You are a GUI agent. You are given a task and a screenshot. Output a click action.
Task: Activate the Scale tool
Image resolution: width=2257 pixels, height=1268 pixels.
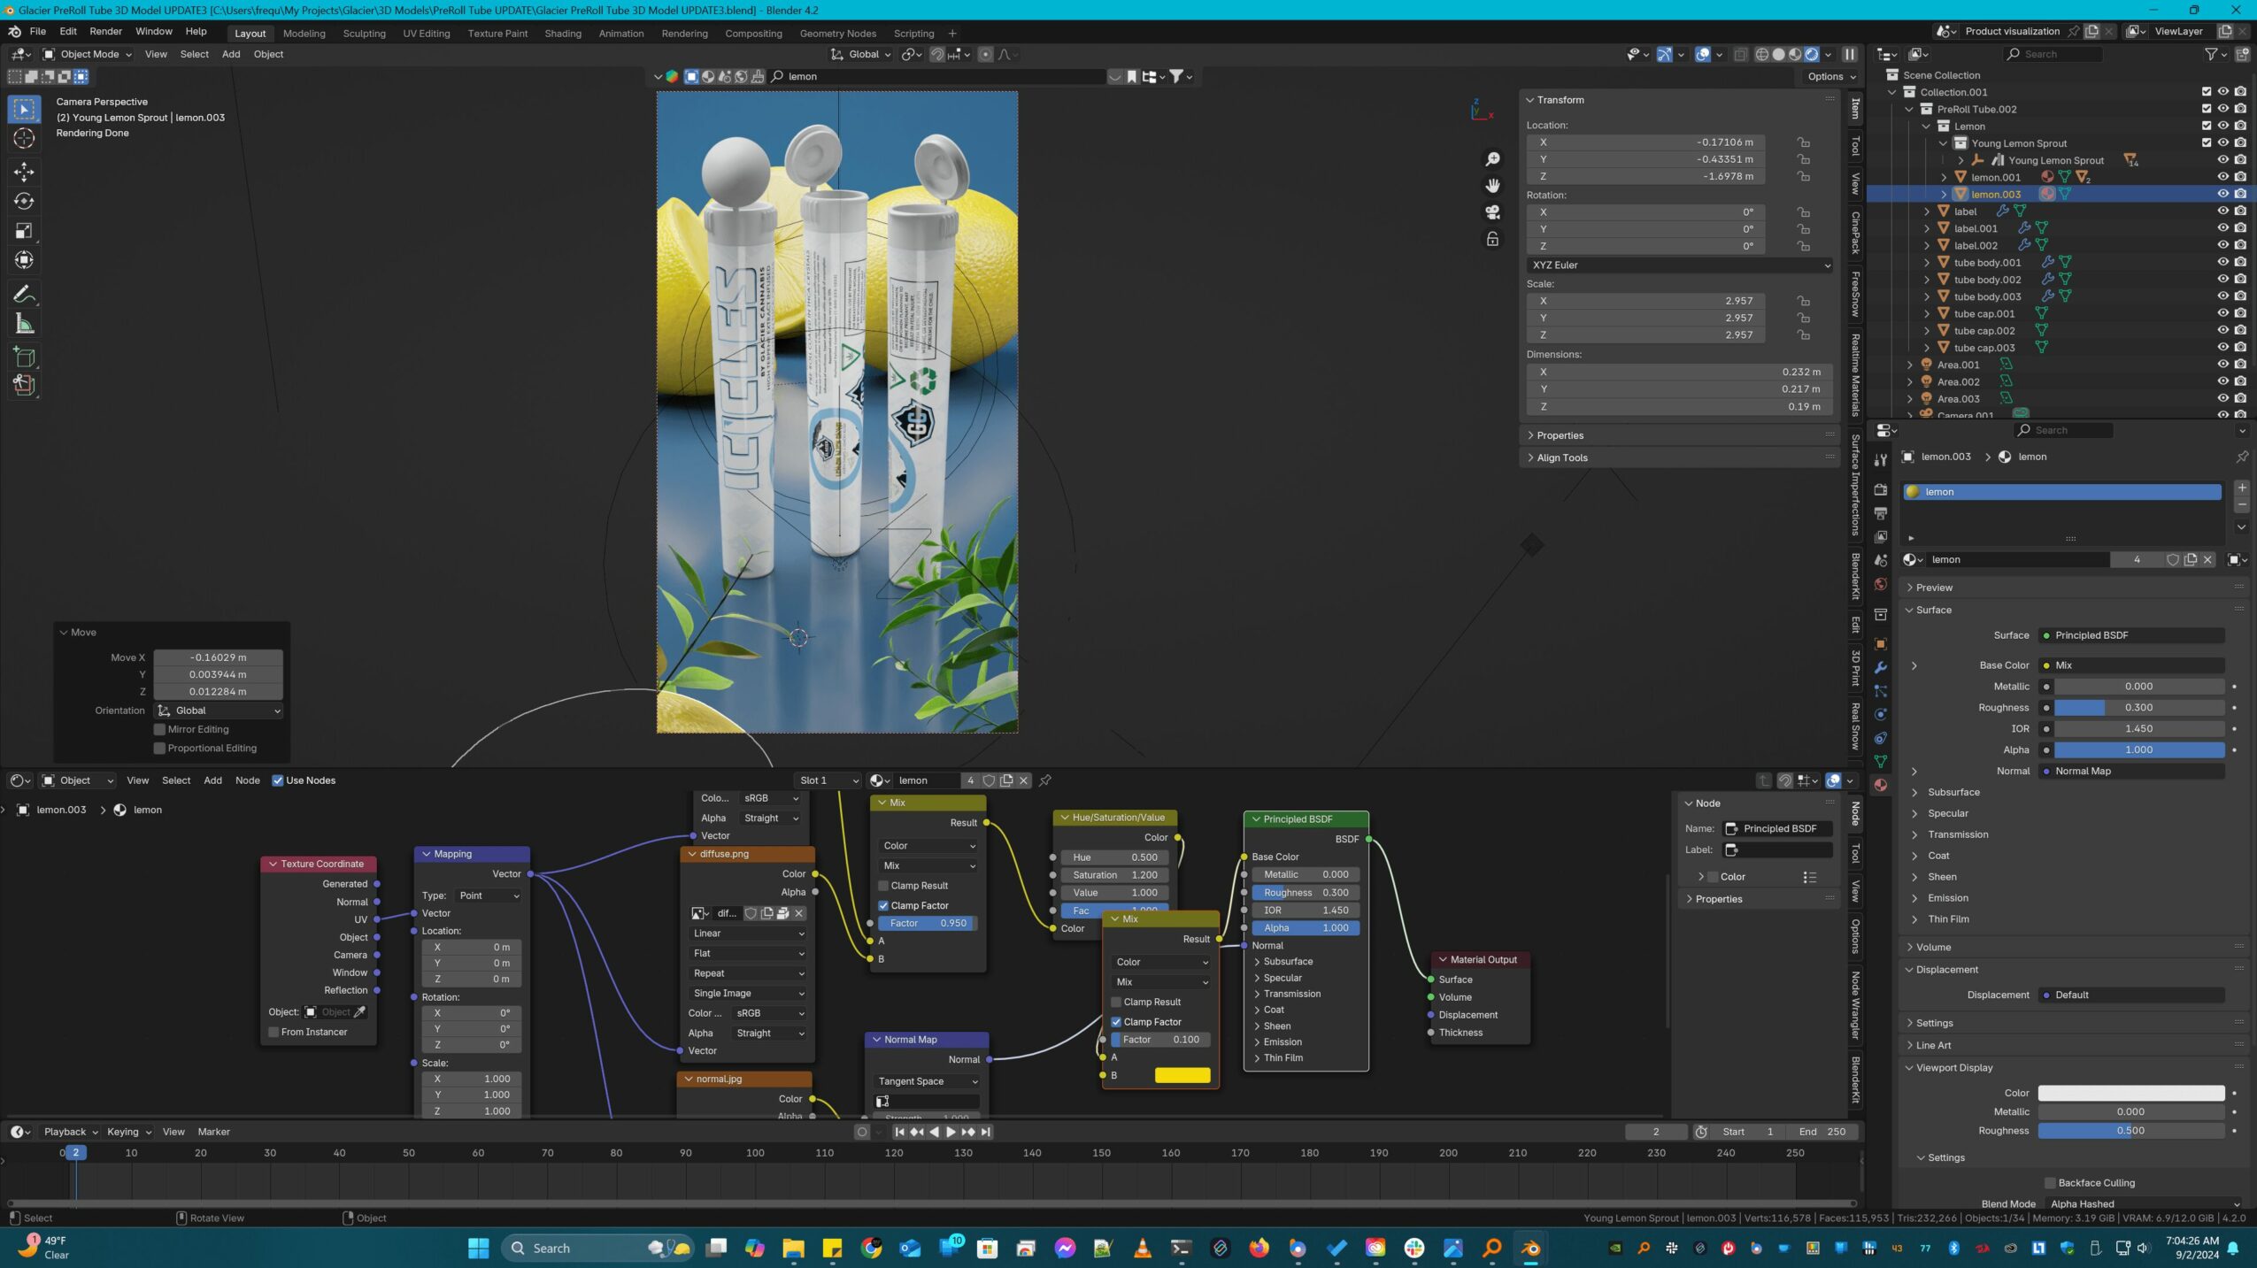pyautogui.click(x=24, y=231)
